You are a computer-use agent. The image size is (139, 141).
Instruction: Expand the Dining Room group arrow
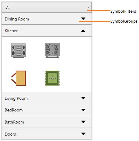coord(83,19)
